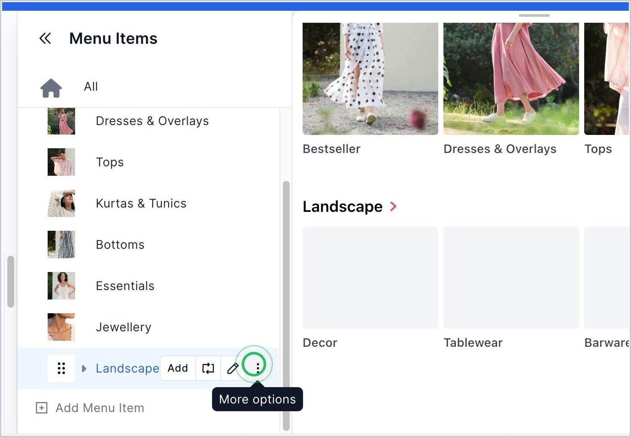Click Add Menu Item label
Screen dimensions: 631x437
pos(100,408)
